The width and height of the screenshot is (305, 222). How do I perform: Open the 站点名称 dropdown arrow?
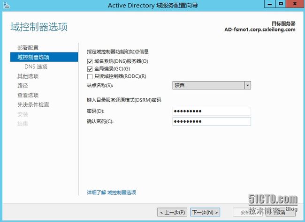click(247, 85)
